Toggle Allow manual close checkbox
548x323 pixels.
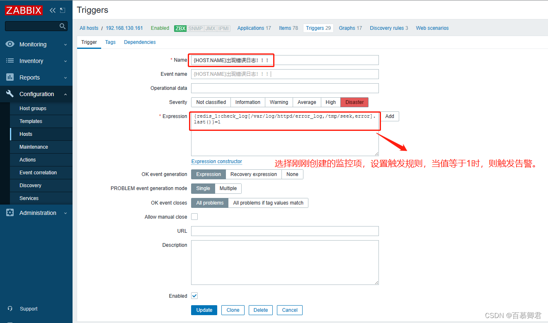(194, 217)
